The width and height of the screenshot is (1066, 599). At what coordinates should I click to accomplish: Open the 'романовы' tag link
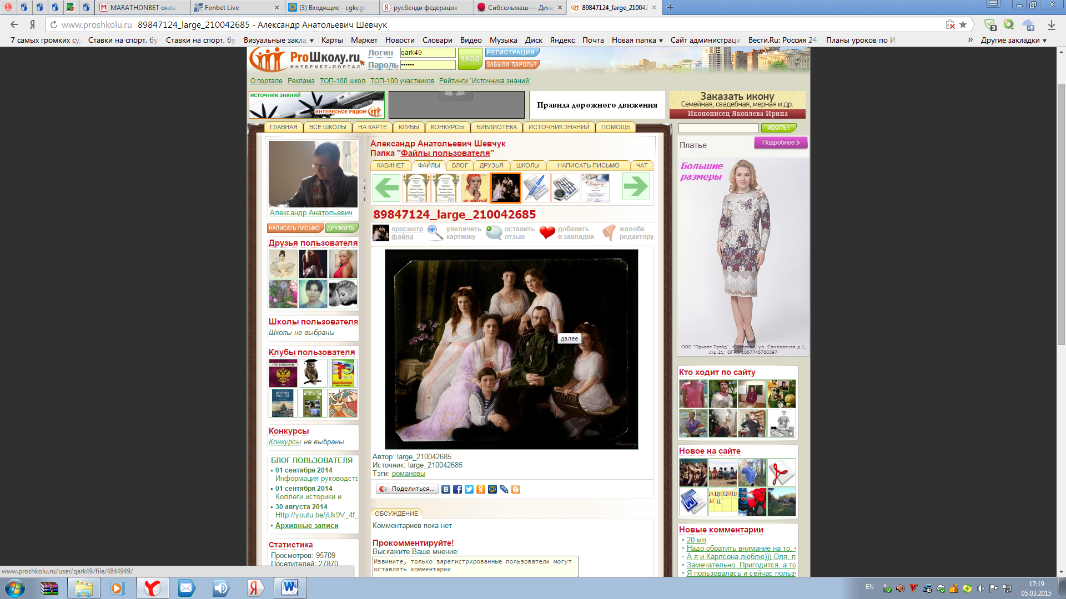coord(408,474)
